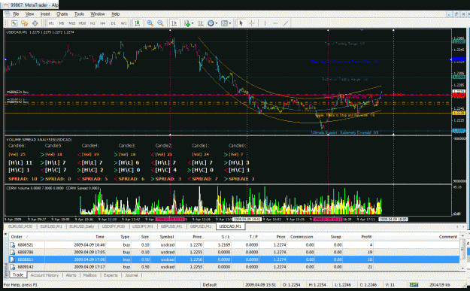This screenshot has width=470, height=291.
Task: Click the add indicator green plus icon
Action: [187, 23]
